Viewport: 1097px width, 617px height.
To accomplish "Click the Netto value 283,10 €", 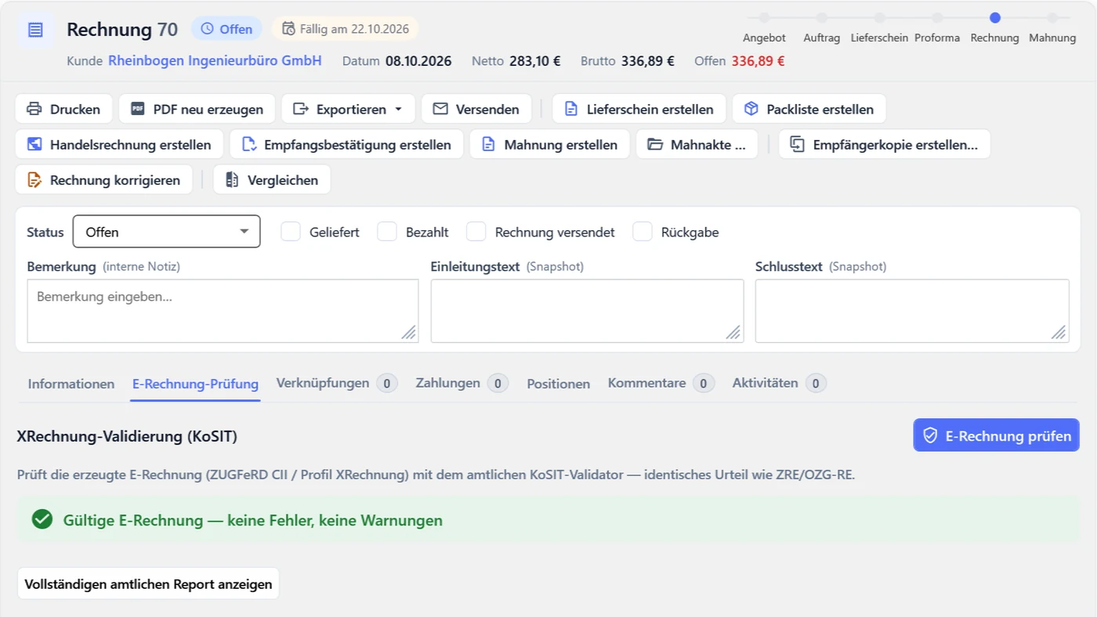I will 534,61.
